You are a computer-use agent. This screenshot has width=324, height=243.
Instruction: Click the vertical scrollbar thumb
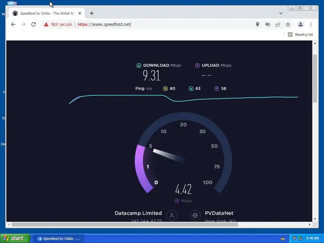(x=315, y=78)
